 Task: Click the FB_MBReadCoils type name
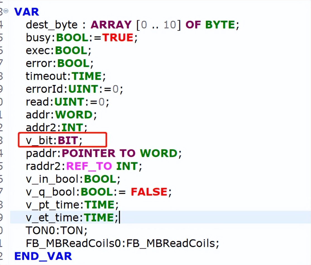coord(171,243)
